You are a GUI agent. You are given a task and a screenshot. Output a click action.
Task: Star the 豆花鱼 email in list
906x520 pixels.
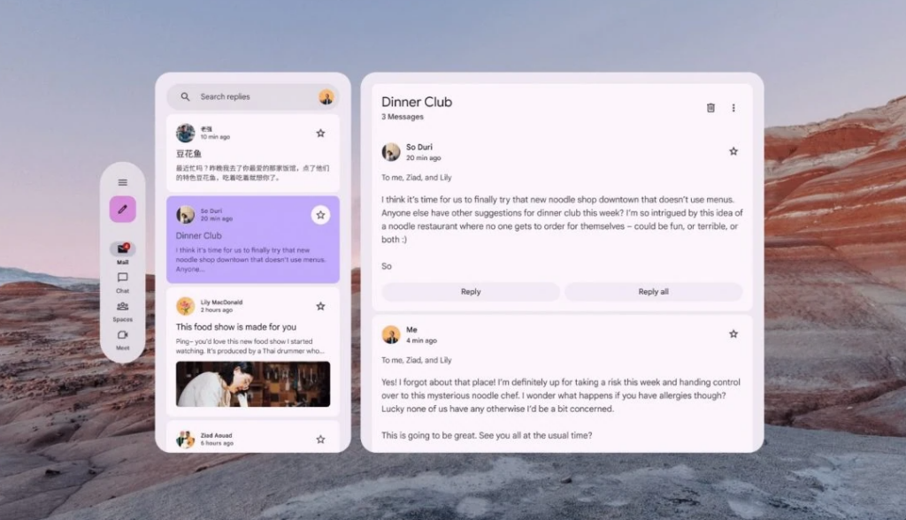point(320,134)
